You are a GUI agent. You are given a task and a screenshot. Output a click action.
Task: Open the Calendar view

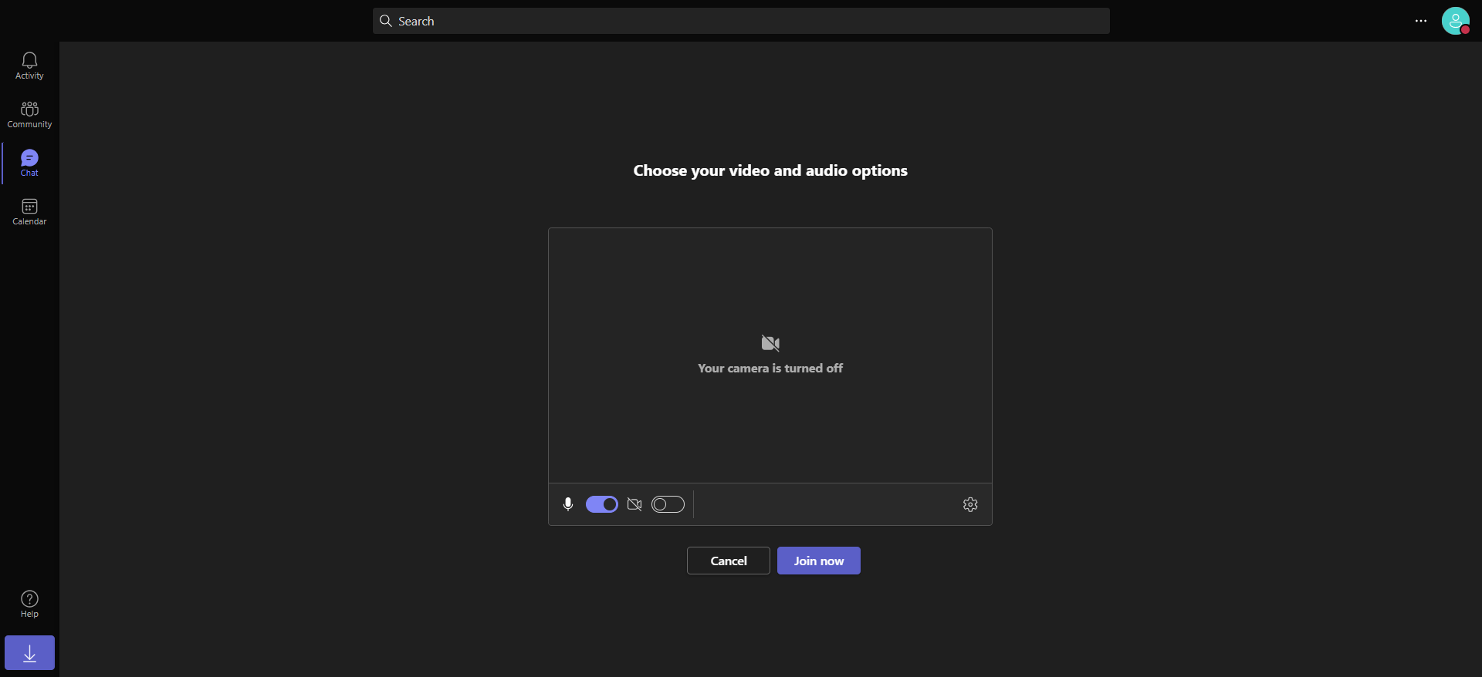(x=29, y=211)
